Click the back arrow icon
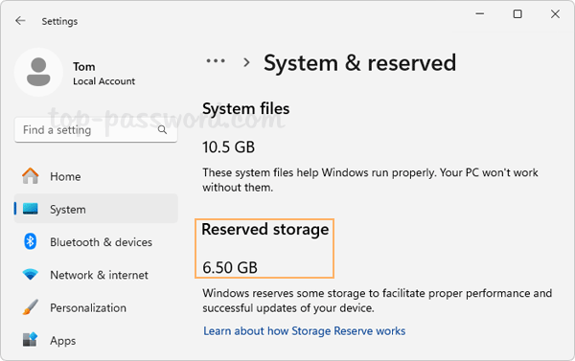Viewport: 575px width, 361px height. (20, 21)
